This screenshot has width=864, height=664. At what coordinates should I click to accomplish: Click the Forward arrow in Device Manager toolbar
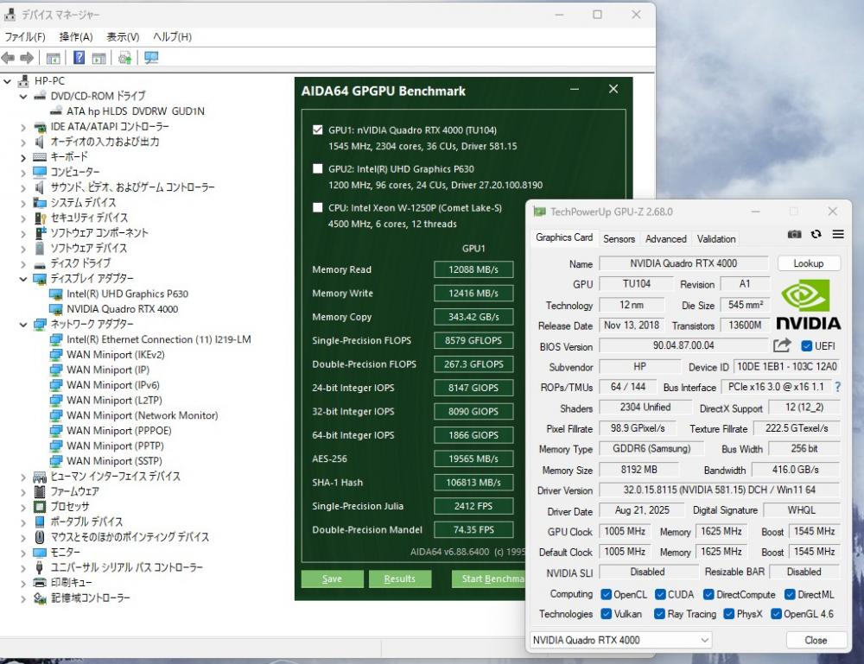(27, 58)
